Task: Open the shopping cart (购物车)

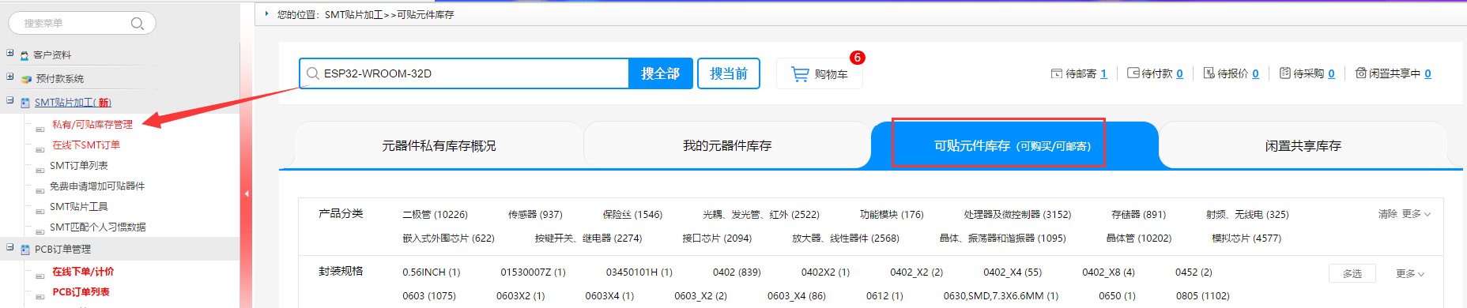Action: click(x=819, y=73)
